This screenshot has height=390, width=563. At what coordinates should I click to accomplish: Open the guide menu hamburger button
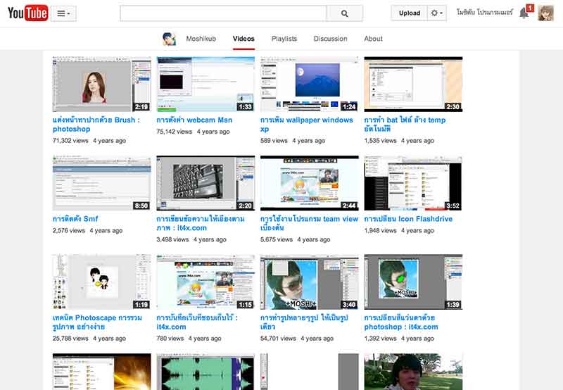pyautogui.click(x=63, y=13)
